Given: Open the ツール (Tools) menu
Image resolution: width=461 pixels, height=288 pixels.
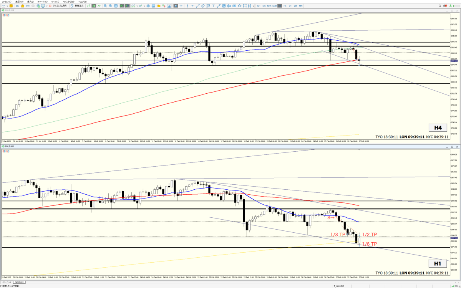Looking at the screenshot, I should (x=55, y=2).
